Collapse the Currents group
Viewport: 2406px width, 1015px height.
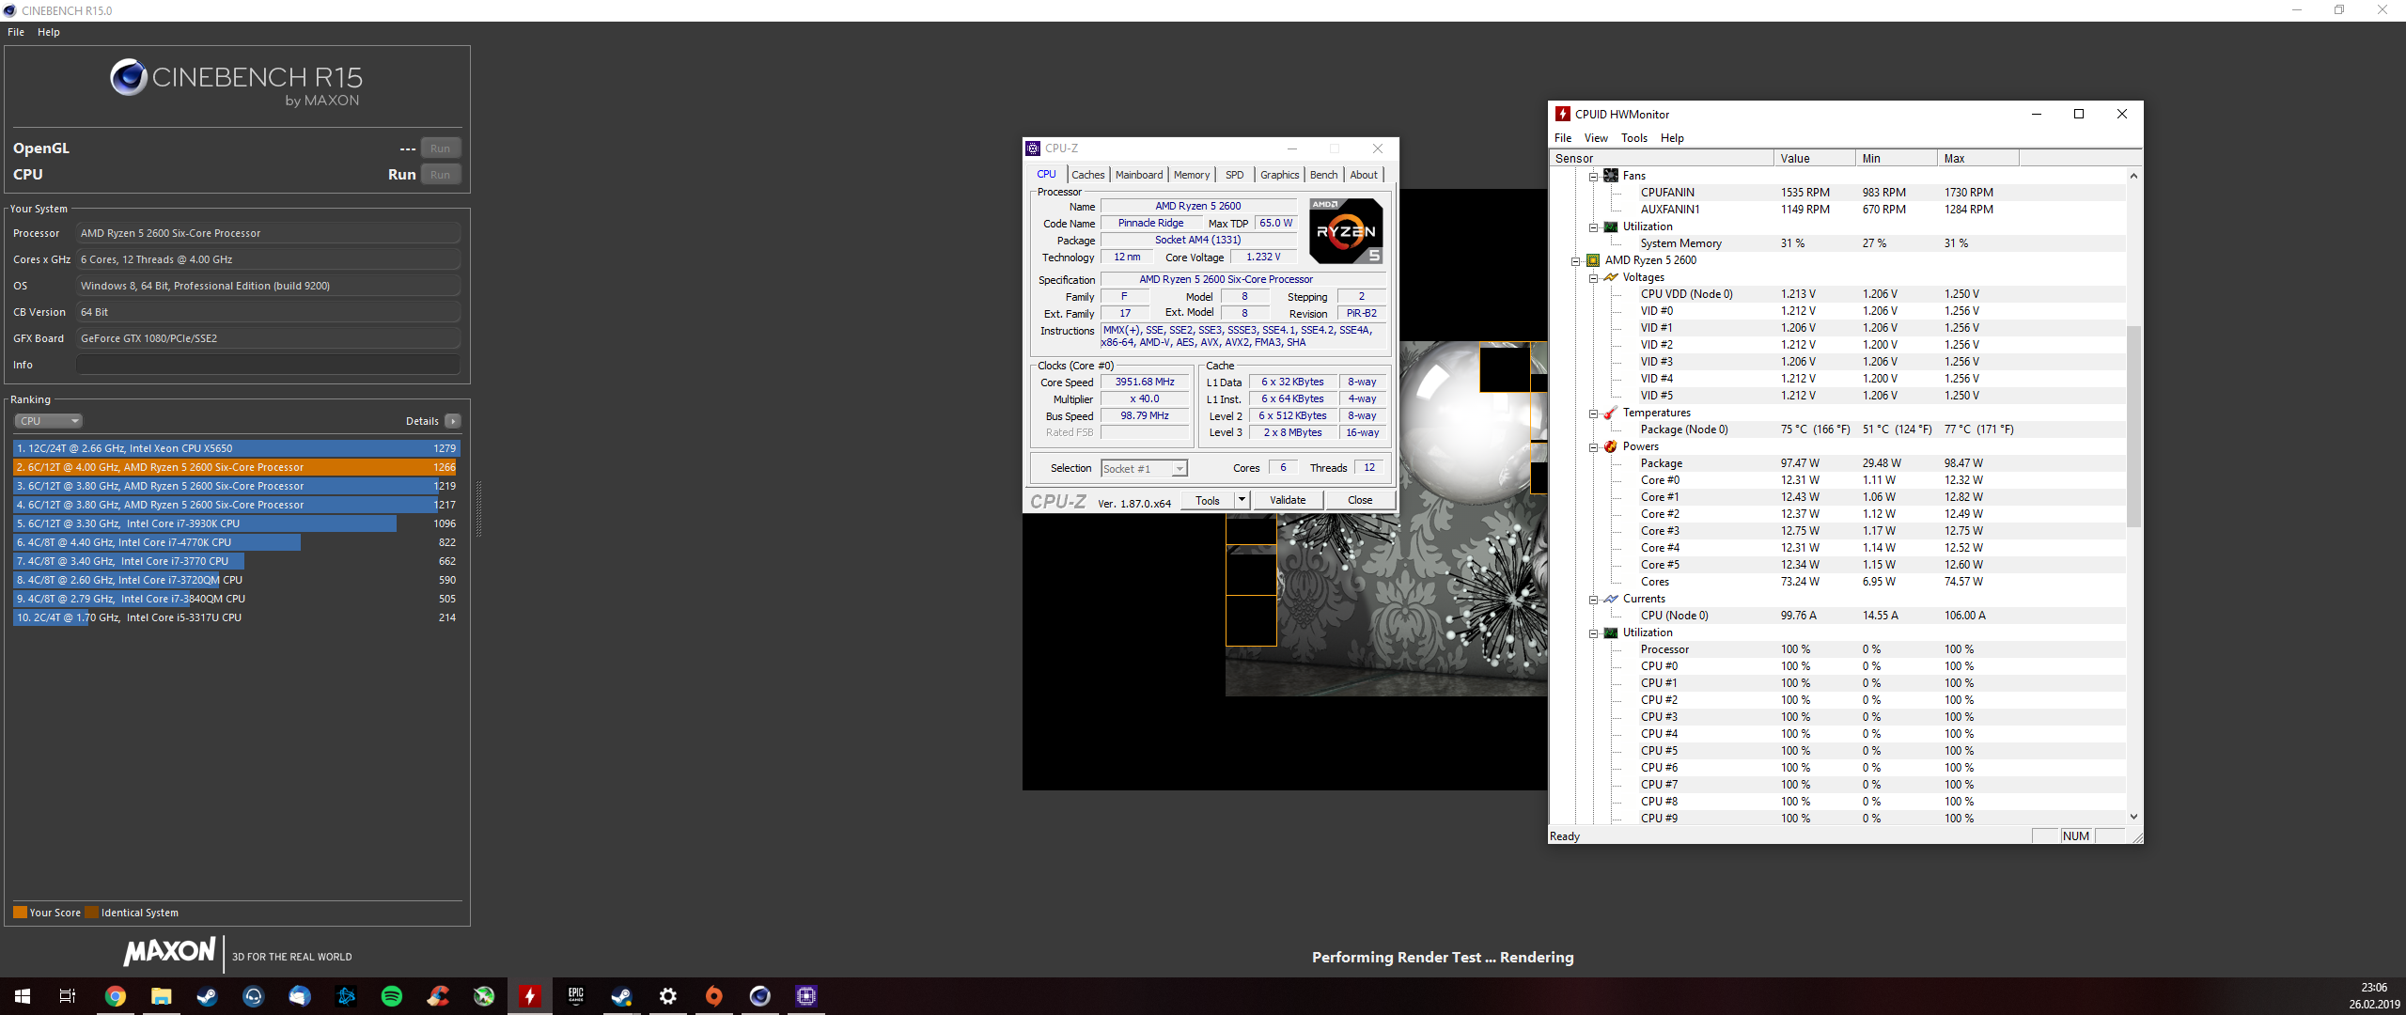coord(1594,599)
